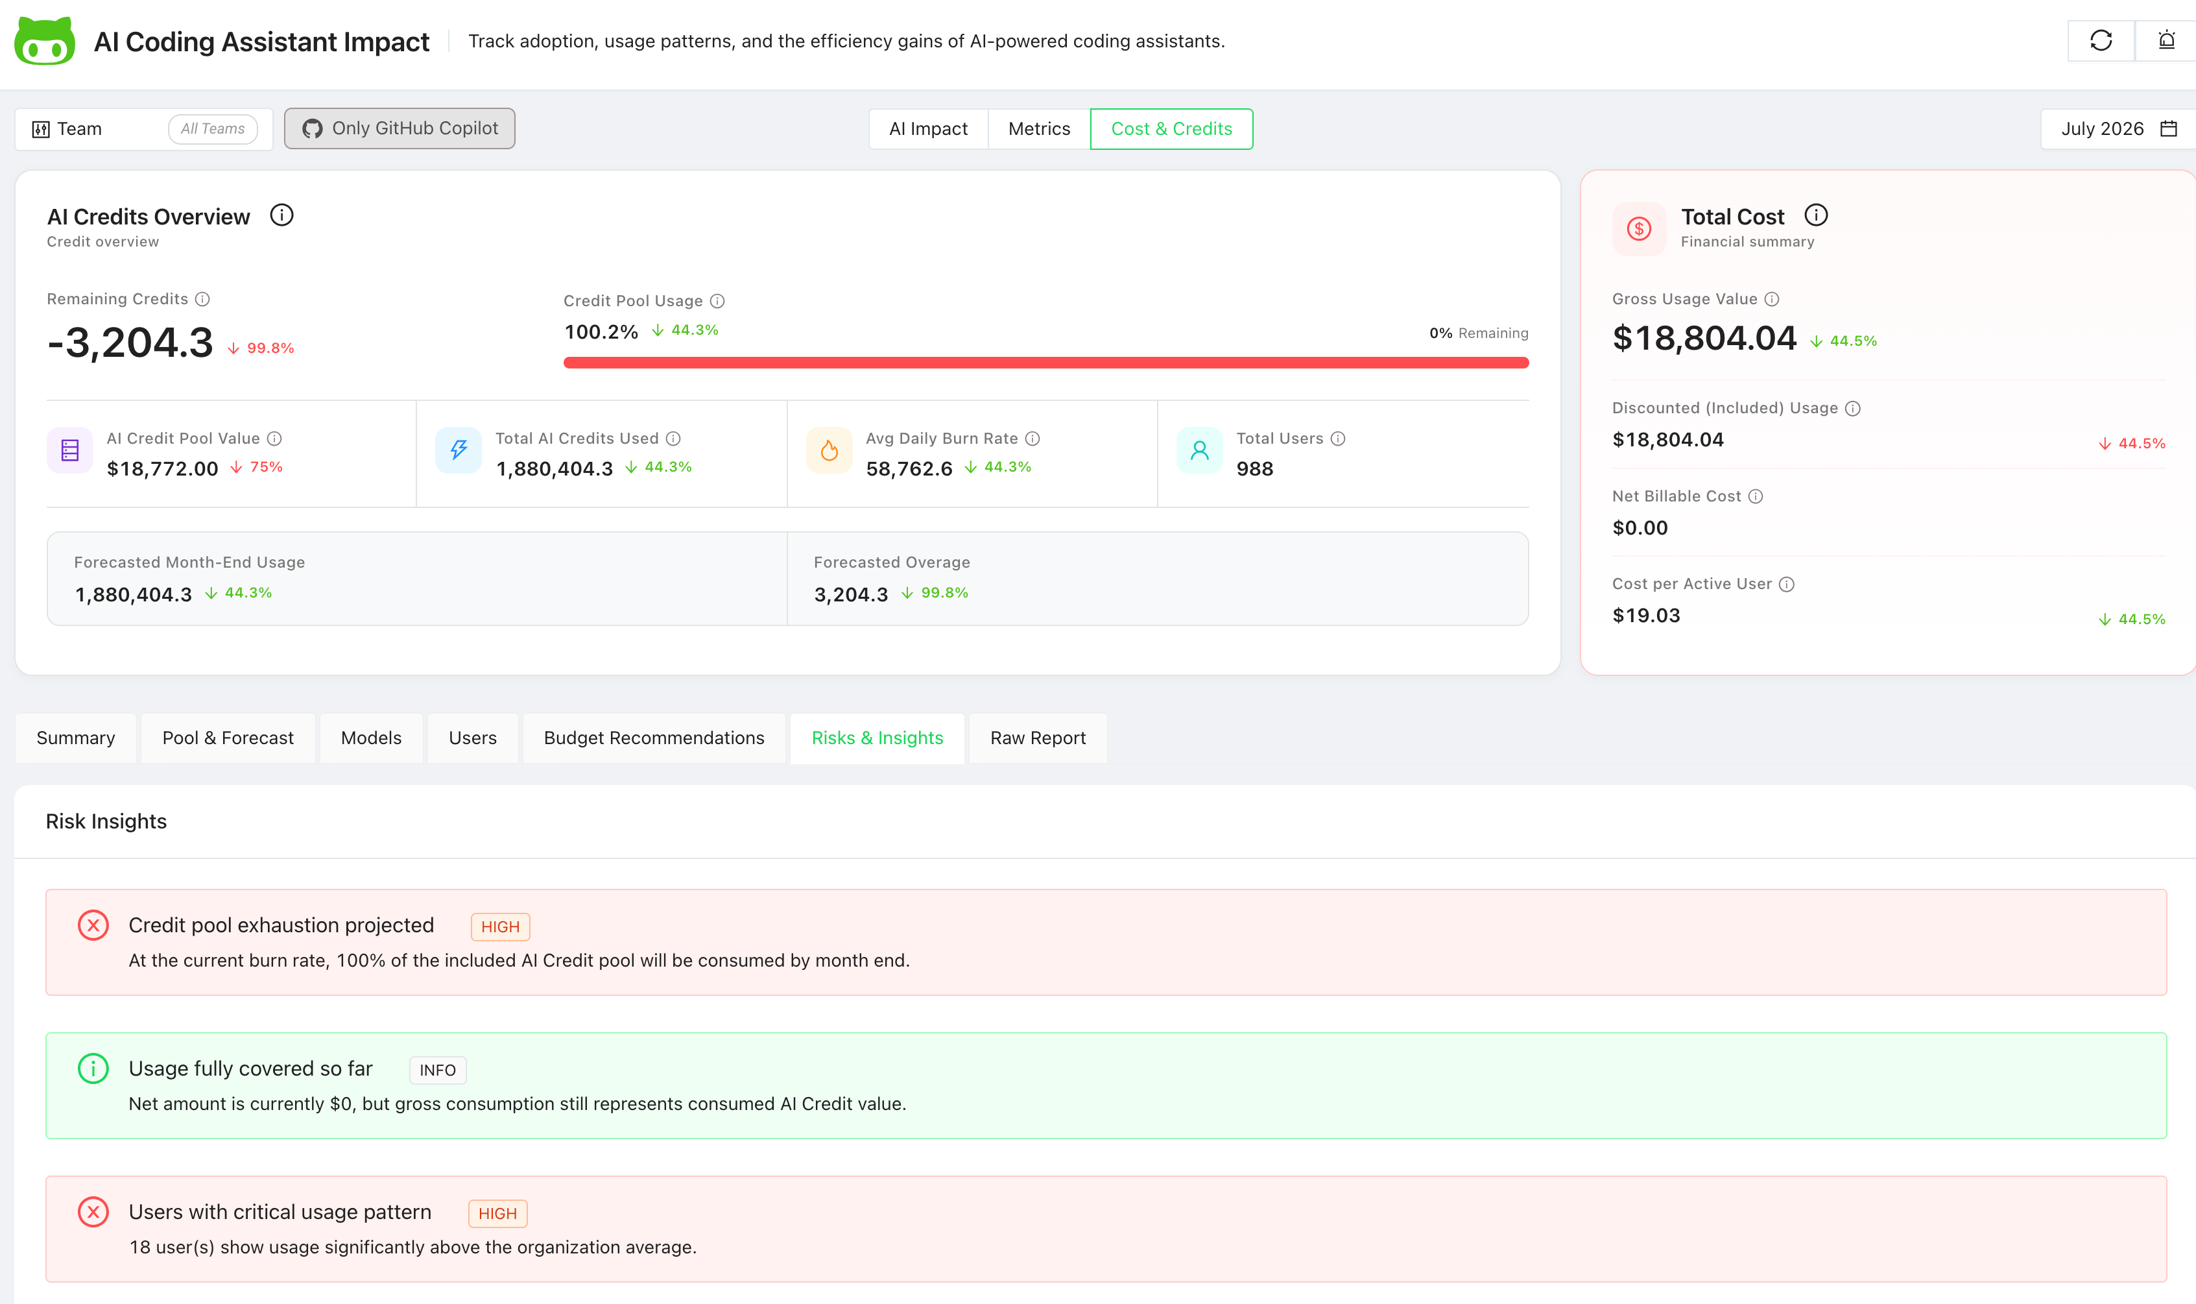Click the info icon beside Gross Usage Value
Viewport: 2196px width, 1304px height.
pos(1772,300)
